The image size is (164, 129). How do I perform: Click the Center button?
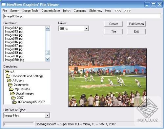pyautogui.click(x=113, y=24)
